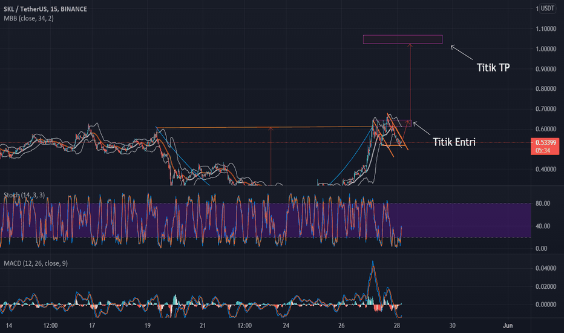Screen dimensions: 564x333
Task: Click the 14 date label on time axis
Action: (9, 326)
